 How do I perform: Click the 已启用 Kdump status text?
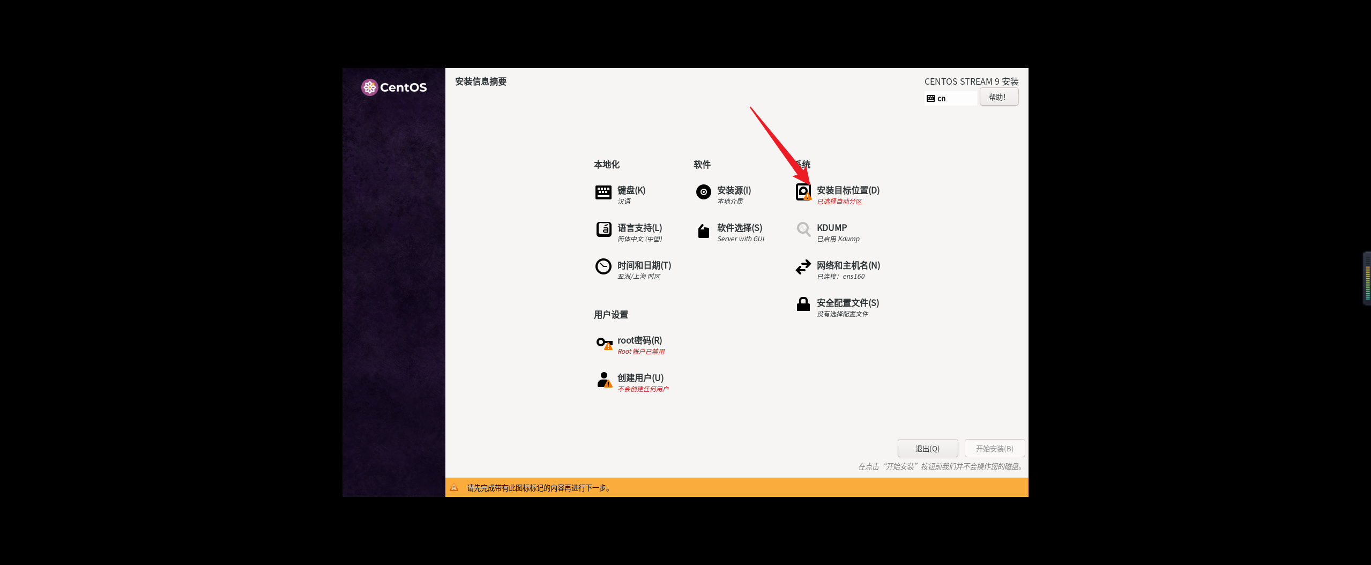[838, 239]
